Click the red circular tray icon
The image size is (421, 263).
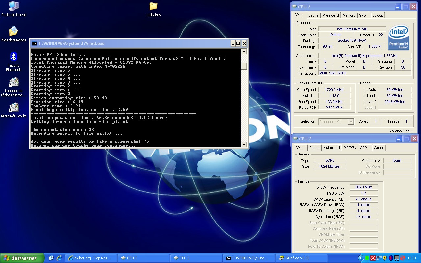click(x=403, y=258)
